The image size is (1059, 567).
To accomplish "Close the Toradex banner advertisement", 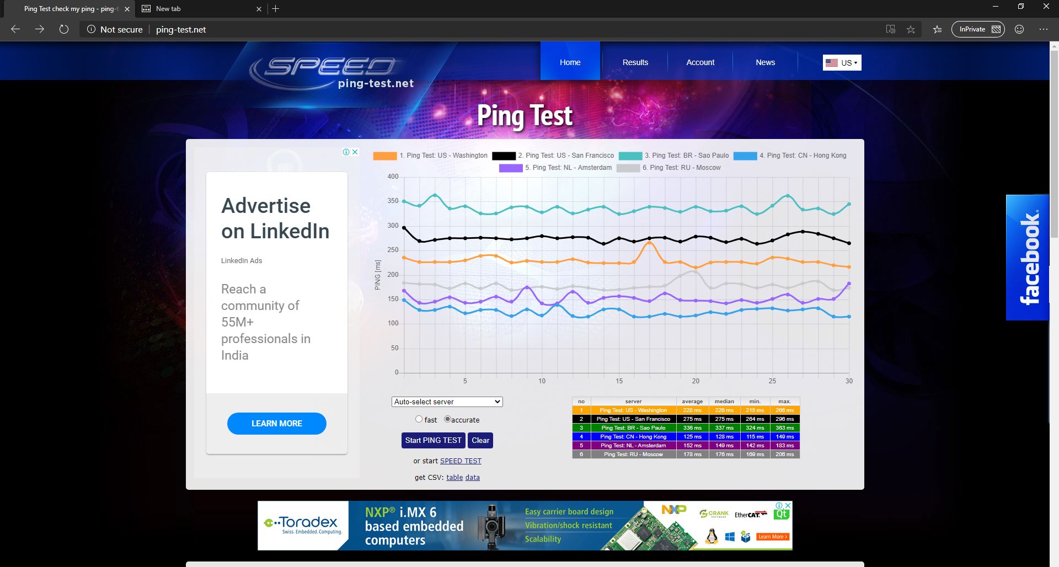I will [x=788, y=505].
